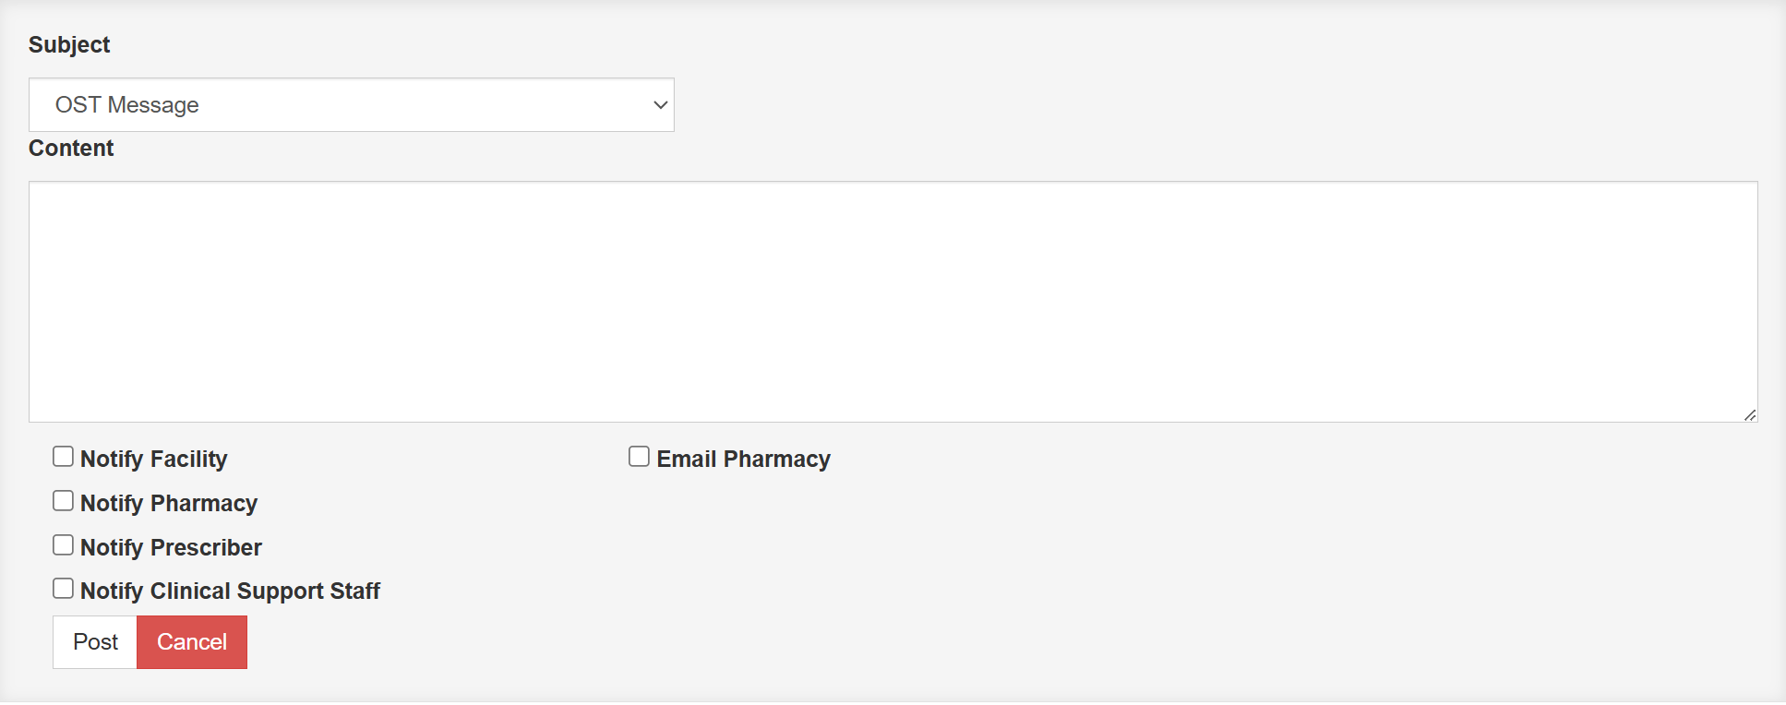1786x705 pixels.
Task: Click the Notify Pharmacy label text
Action: (168, 502)
